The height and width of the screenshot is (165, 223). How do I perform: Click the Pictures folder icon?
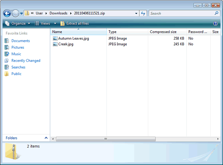7,47
